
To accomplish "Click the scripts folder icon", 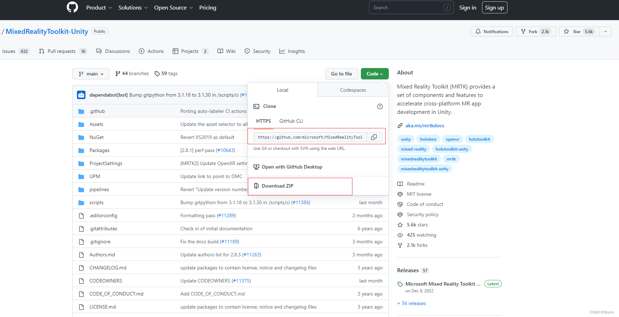I will point(81,203).
